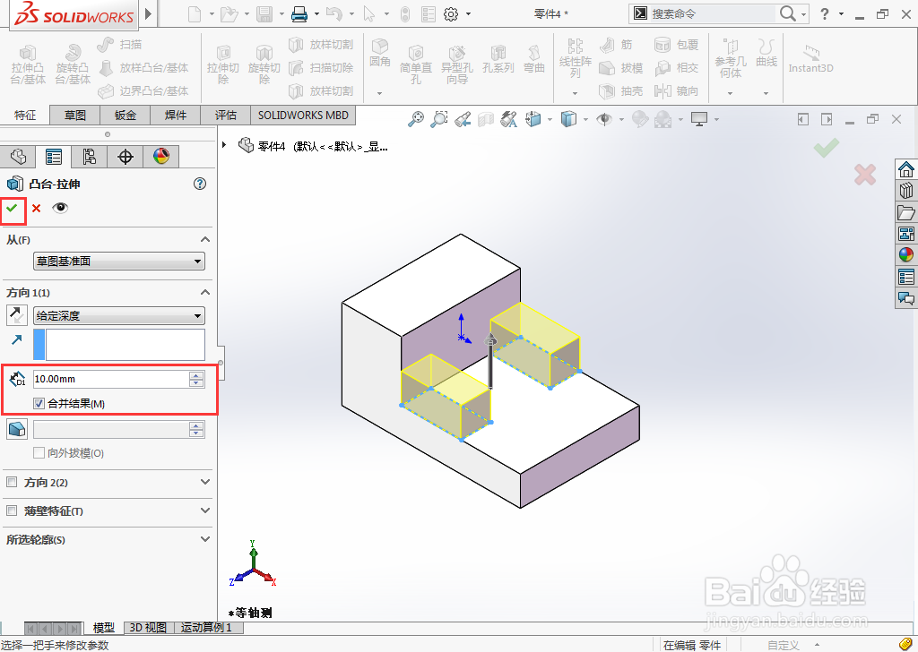Click the depth value spinner arrows
Viewport: 918px width, 652px height.
tap(196, 379)
